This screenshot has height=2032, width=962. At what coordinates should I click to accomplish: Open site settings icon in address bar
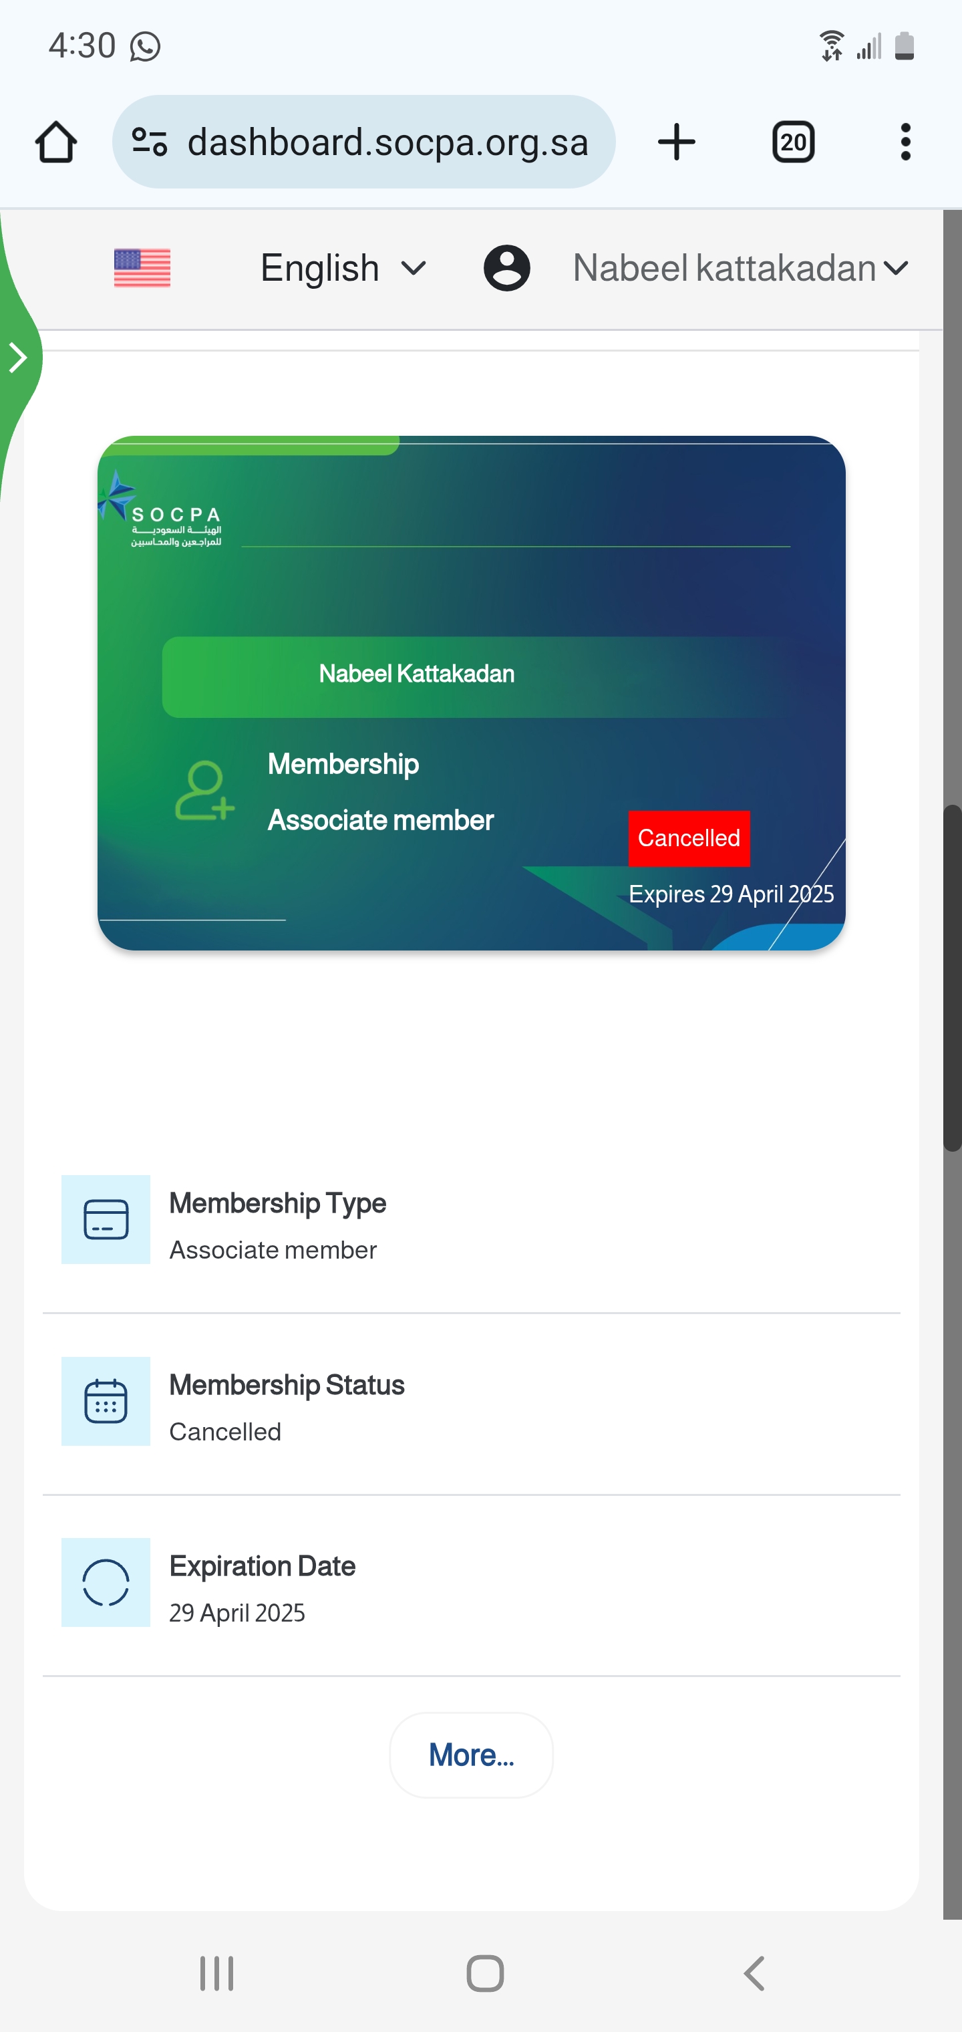click(x=149, y=142)
